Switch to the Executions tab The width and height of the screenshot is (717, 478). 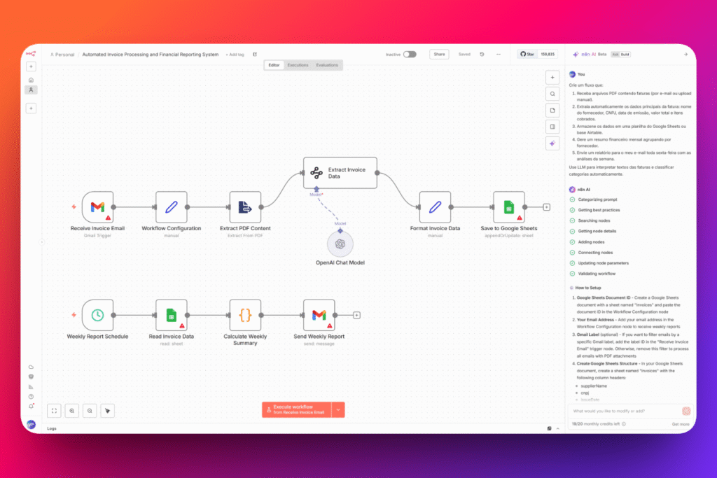click(298, 64)
